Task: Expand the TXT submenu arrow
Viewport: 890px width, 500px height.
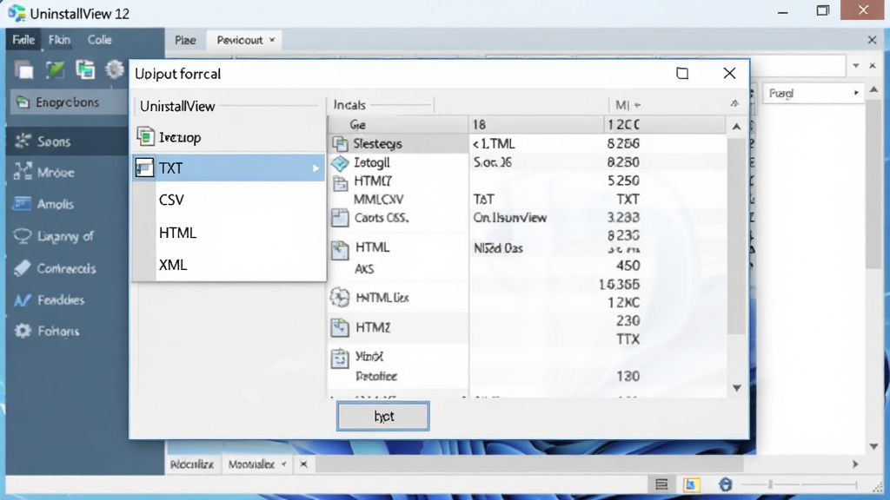Action: point(315,168)
